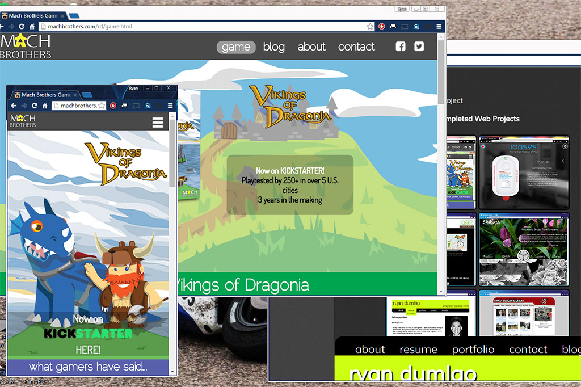Image resolution: width=581 pixels, height=387 pixels.
Task: Click red extension icon in small window toolbar
Action: click(x=113, y=106)
